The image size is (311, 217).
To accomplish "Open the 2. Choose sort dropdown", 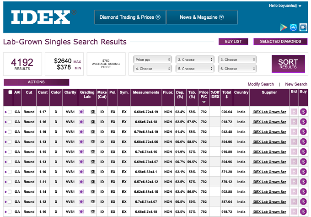I will click(195, 60).
